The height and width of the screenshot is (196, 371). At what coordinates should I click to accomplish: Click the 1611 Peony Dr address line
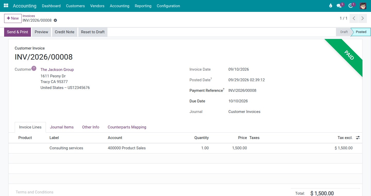53,76
